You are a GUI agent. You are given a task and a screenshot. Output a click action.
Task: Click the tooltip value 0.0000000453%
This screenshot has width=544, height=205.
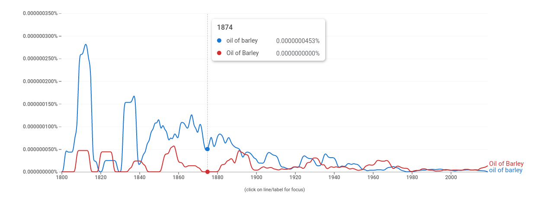coord(298,41)
